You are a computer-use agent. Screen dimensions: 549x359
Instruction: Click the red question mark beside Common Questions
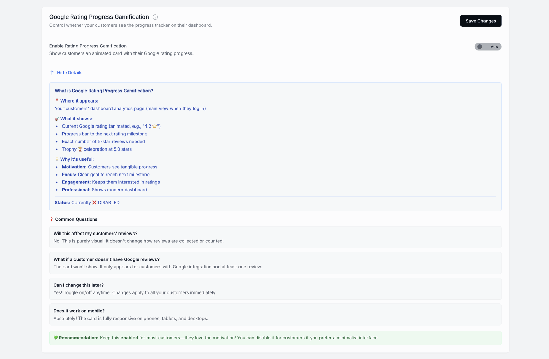[51, 219]
